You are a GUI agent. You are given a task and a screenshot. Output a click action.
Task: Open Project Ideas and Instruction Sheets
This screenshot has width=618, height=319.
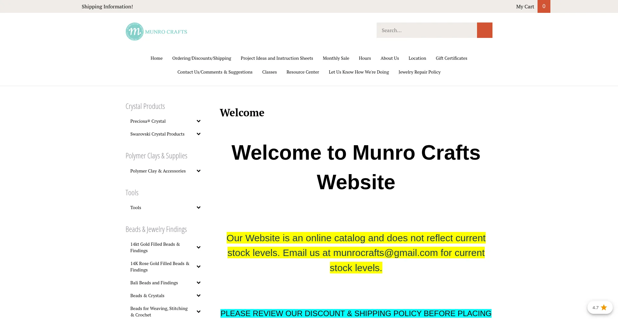277,58
